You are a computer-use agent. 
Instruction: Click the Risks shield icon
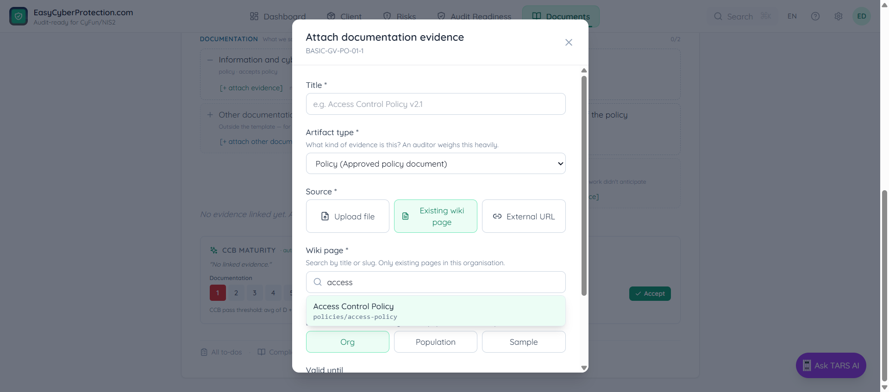click(x=387, y=16)
